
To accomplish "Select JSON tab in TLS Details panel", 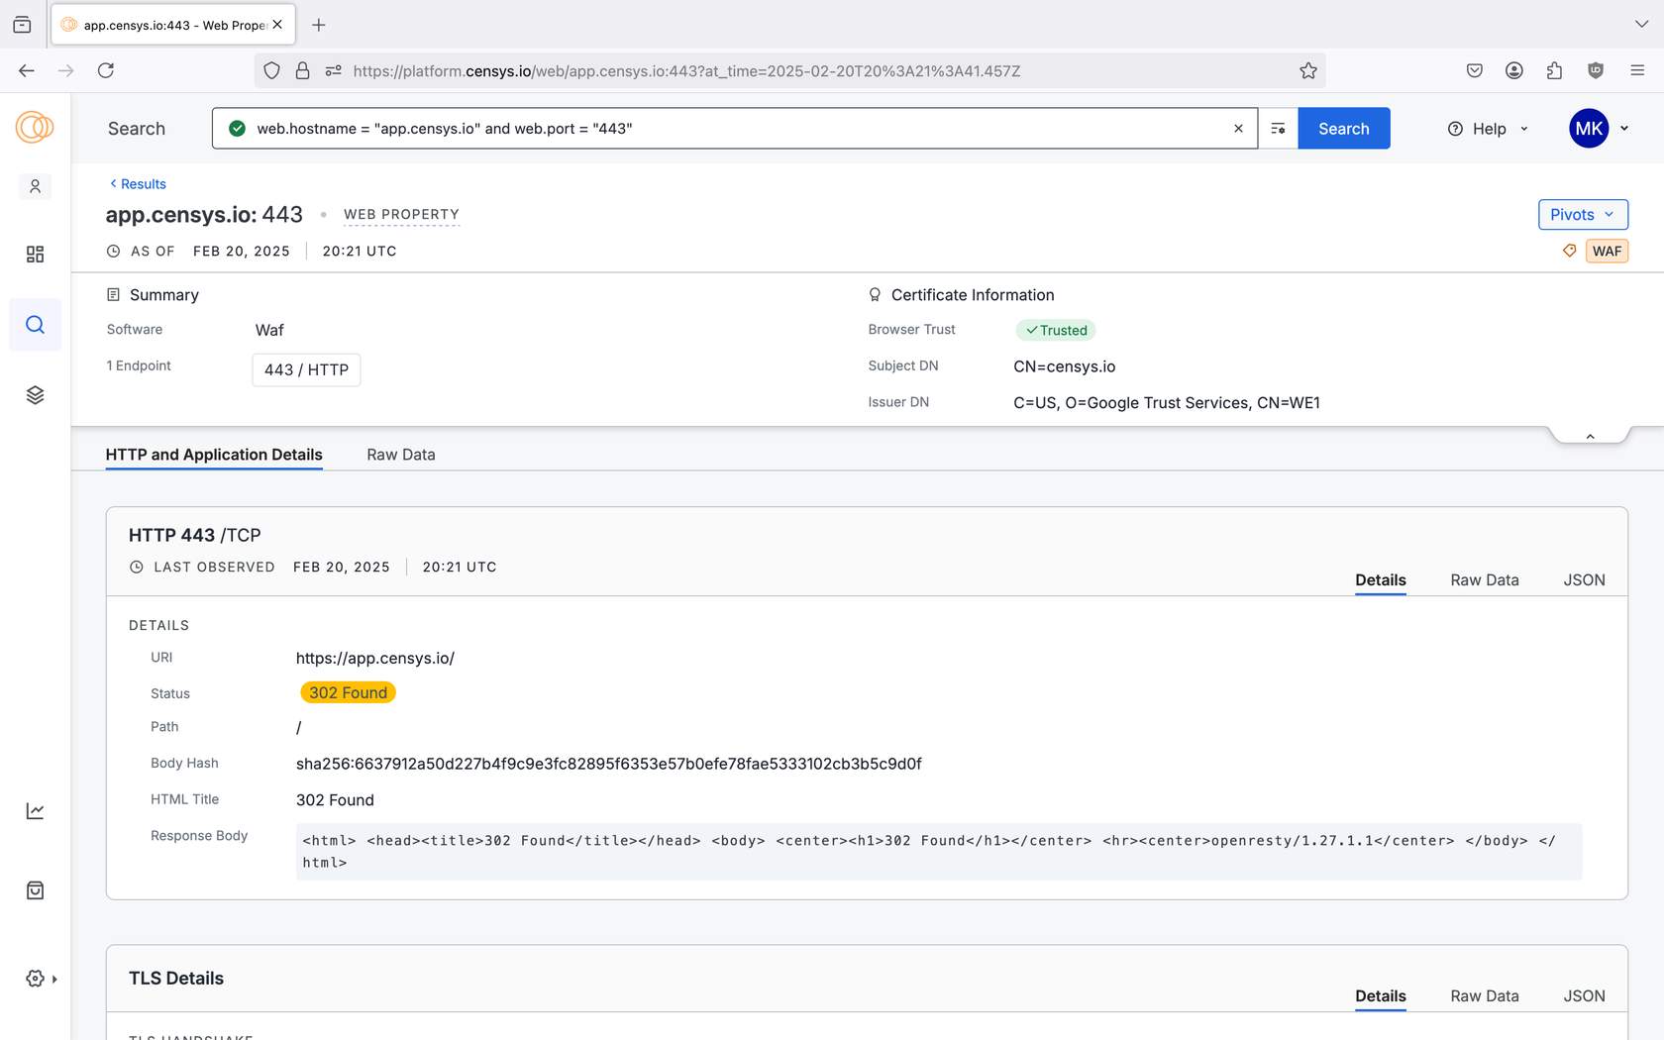I will [x=1585, y=996].
